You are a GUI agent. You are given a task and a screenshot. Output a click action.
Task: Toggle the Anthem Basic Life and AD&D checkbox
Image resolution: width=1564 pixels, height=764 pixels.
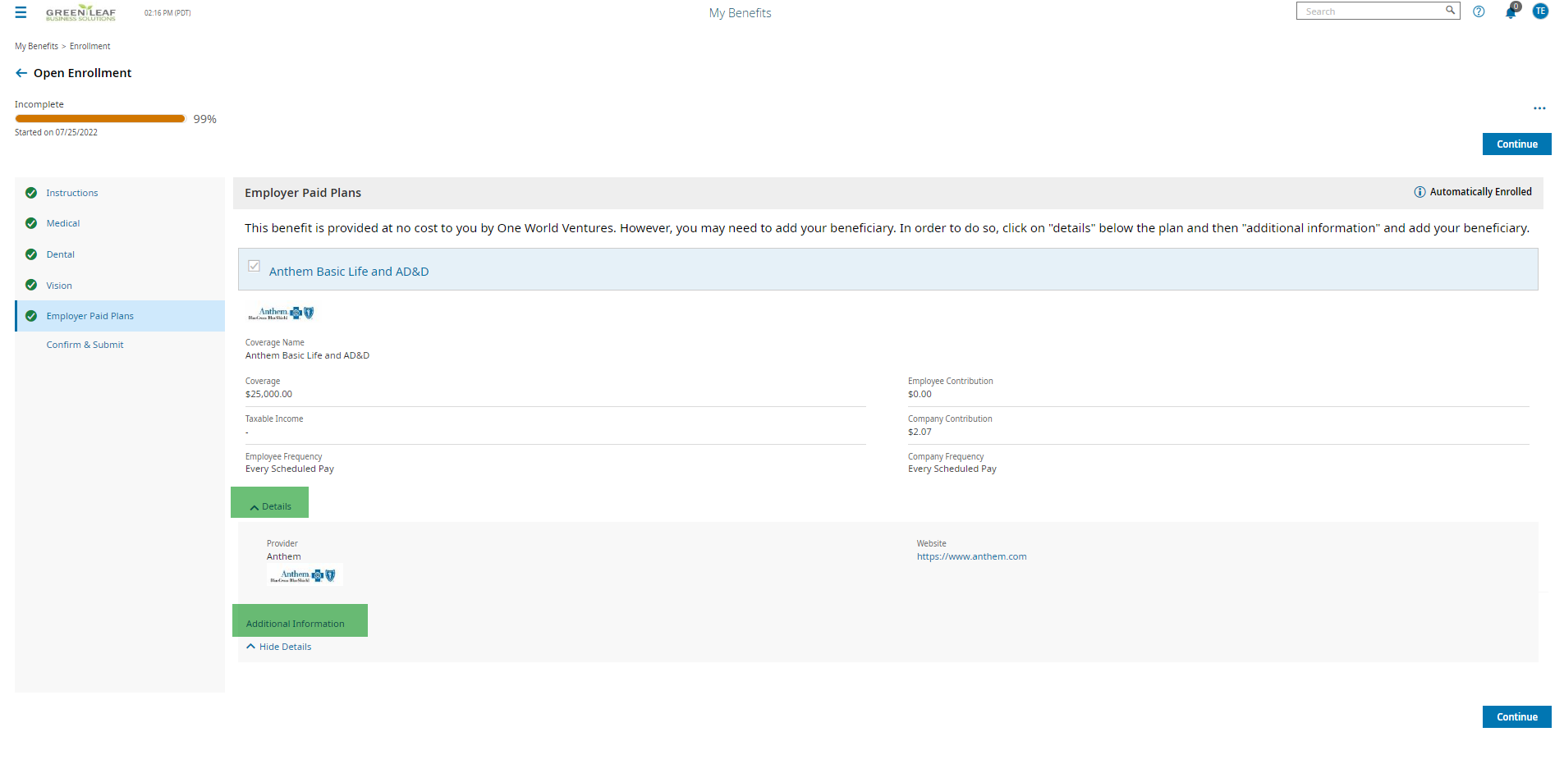pos(255,266)
